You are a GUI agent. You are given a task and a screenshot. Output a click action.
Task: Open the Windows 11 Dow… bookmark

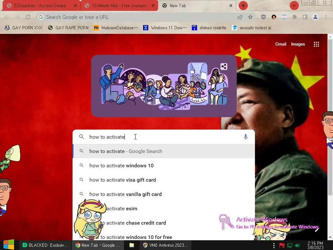pyautogui.click(x=165, y=28)
